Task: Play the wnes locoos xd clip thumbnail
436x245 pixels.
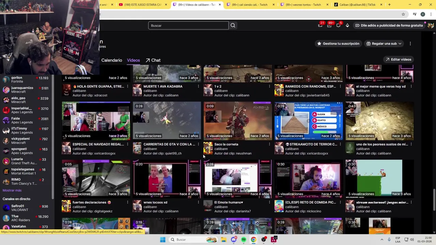Action: (x=167, y=179)
